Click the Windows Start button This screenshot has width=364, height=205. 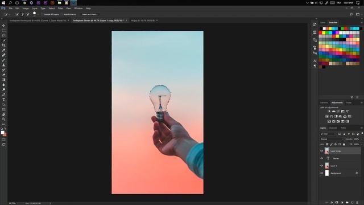(3, 3)
